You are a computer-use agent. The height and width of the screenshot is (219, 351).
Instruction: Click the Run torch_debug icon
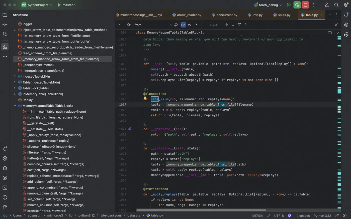(x=289, y=5)
